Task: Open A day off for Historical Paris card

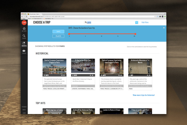Action: (x=83, y=111)
